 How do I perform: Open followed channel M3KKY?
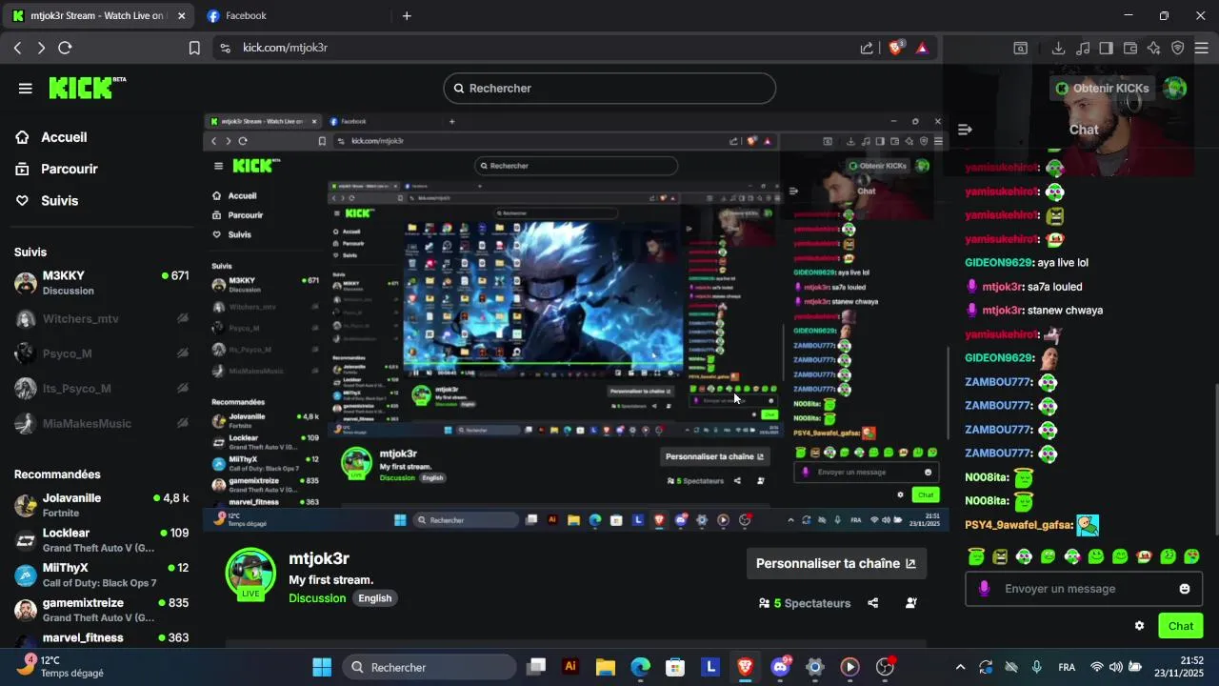pyautogui.click(x=101, y=283)
